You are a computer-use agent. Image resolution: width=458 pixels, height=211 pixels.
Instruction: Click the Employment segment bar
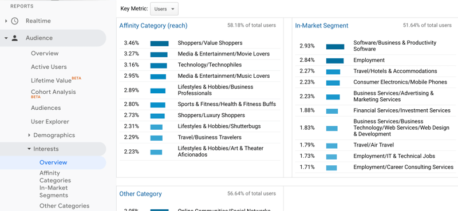[335, 61]
